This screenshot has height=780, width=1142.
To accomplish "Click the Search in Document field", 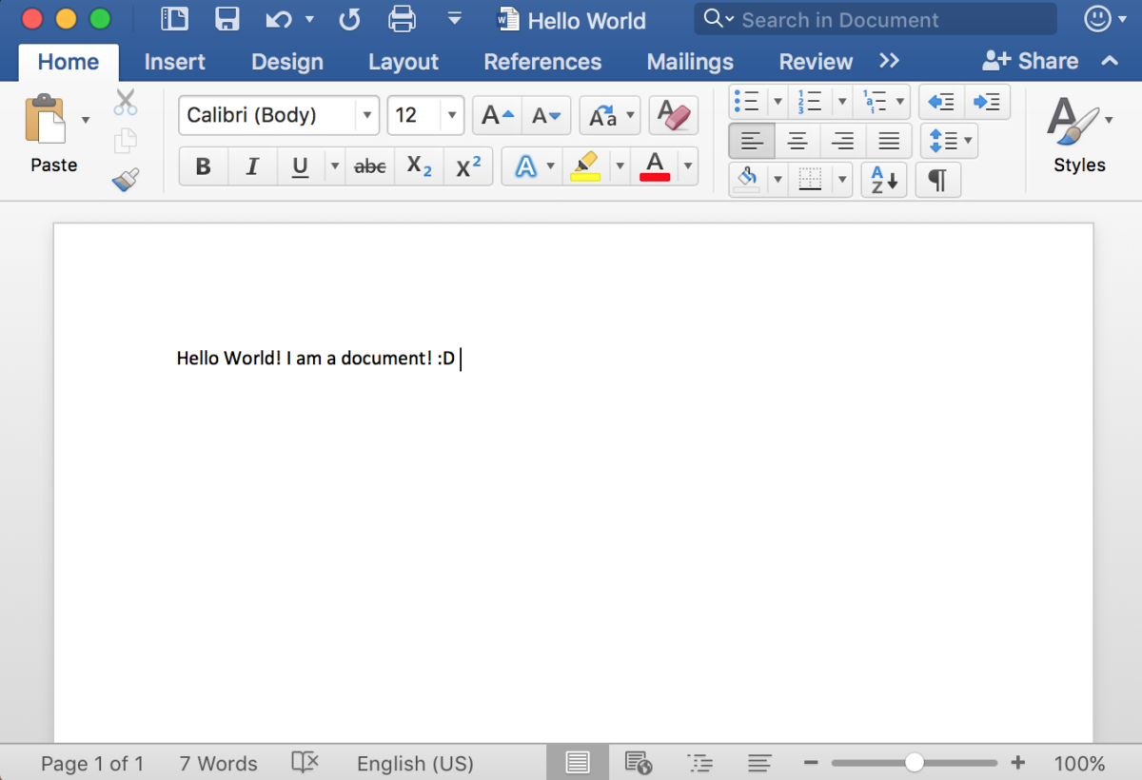I will (x=876, y=19).
